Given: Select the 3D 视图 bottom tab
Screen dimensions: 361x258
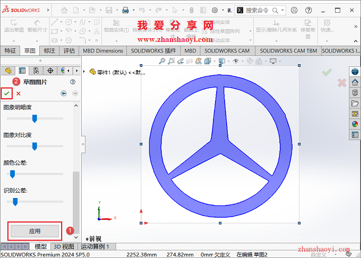Looking at the screenshot, I should (x=63, y=246).
